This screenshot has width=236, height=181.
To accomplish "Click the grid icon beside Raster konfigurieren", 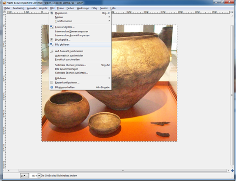I will pyautogui.click(x=52, y=82).
